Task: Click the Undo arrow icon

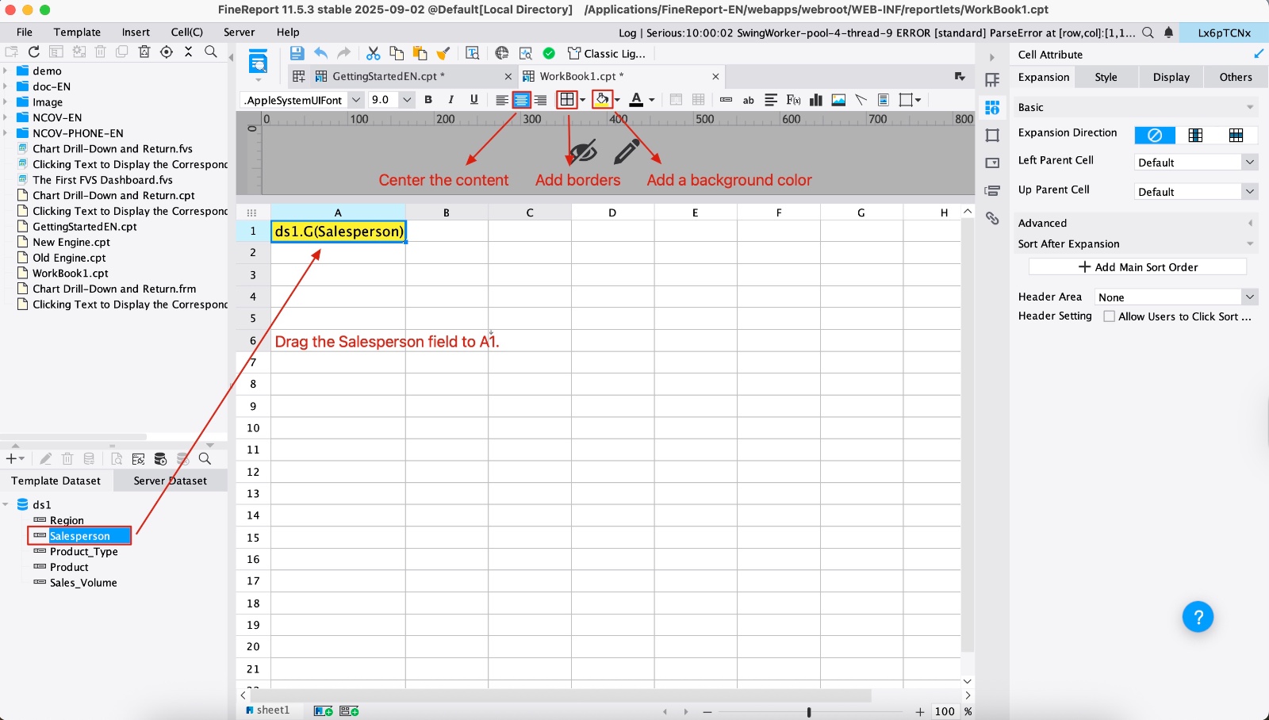Action: [320, 53]
